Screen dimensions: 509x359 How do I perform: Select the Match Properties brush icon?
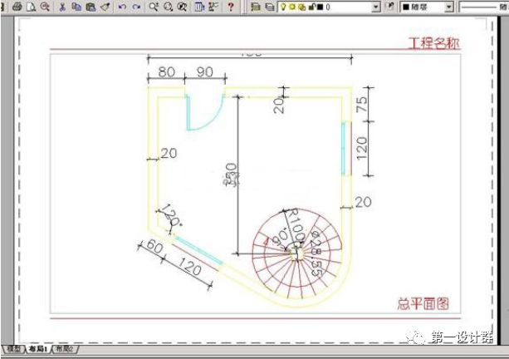click(x=105, y=7)
